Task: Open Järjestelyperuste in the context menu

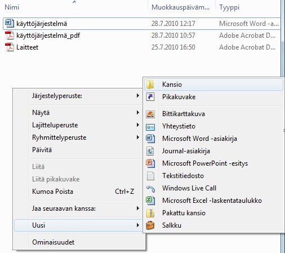Action: (x=78, y=96)
